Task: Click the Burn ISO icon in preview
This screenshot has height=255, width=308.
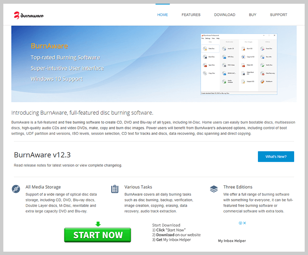Action: [243, 49]
